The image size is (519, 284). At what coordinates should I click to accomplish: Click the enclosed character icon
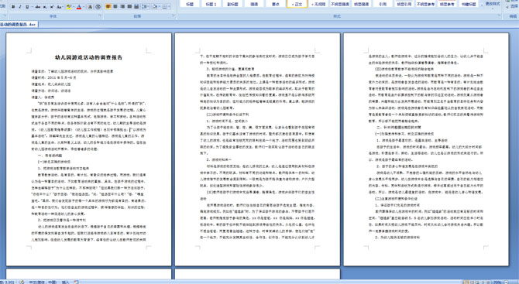(x=98, y=7)
